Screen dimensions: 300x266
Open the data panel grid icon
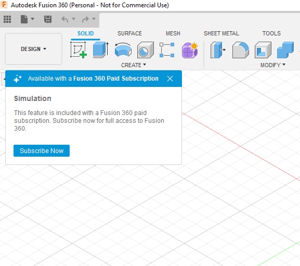click(x=7, y=19)
